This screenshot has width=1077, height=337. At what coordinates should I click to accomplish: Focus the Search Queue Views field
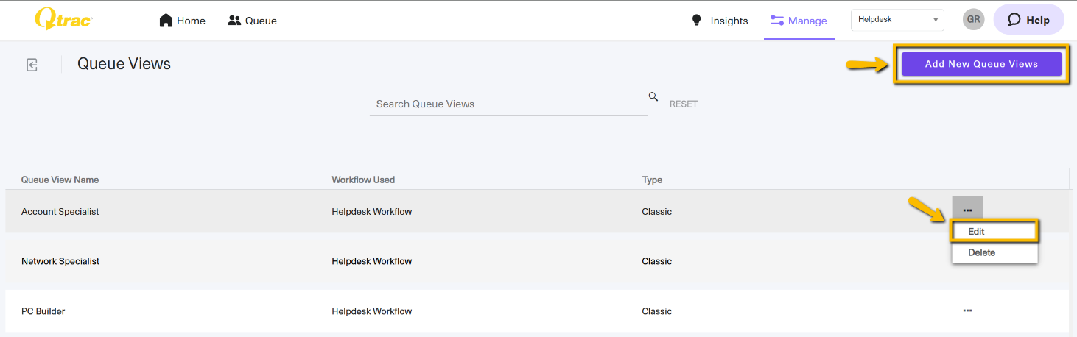click(x=508, y=104)
